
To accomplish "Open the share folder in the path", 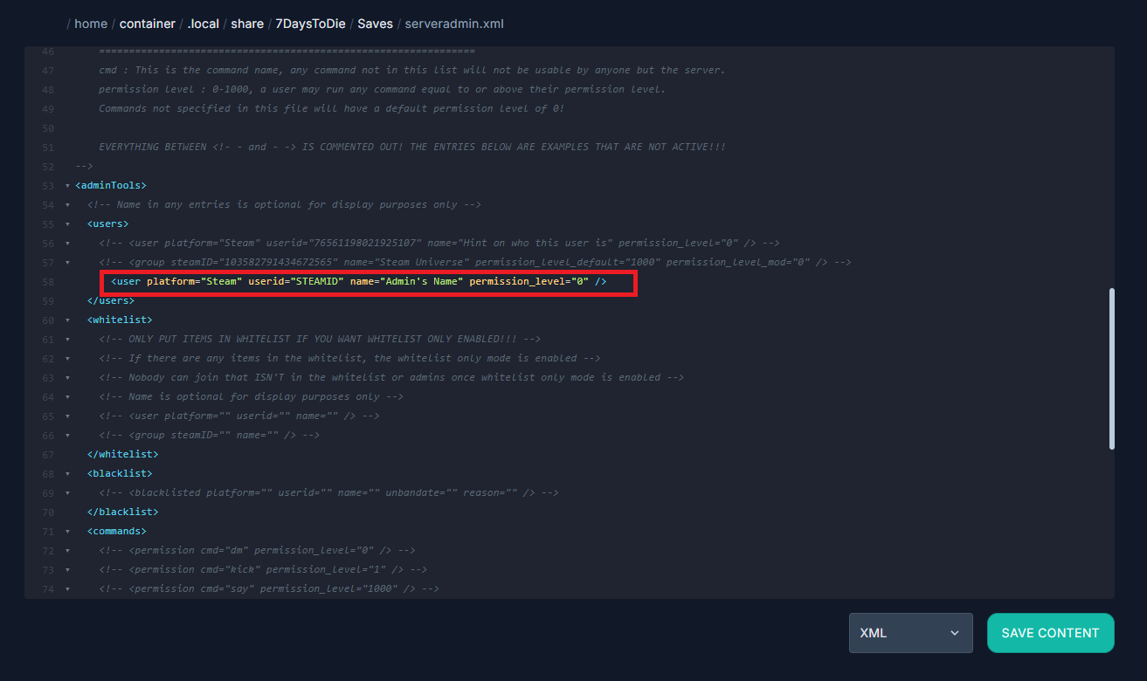I will pos(247,24).
